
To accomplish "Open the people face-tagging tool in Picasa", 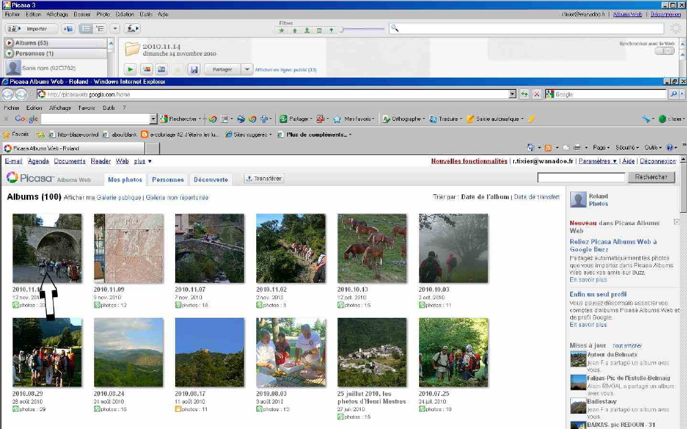I will (x=132, y=29).
